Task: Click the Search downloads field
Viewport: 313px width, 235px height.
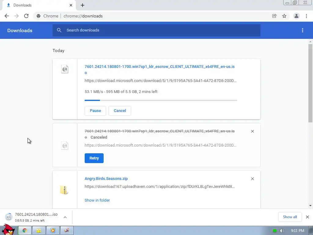Action: pos(156,30)
